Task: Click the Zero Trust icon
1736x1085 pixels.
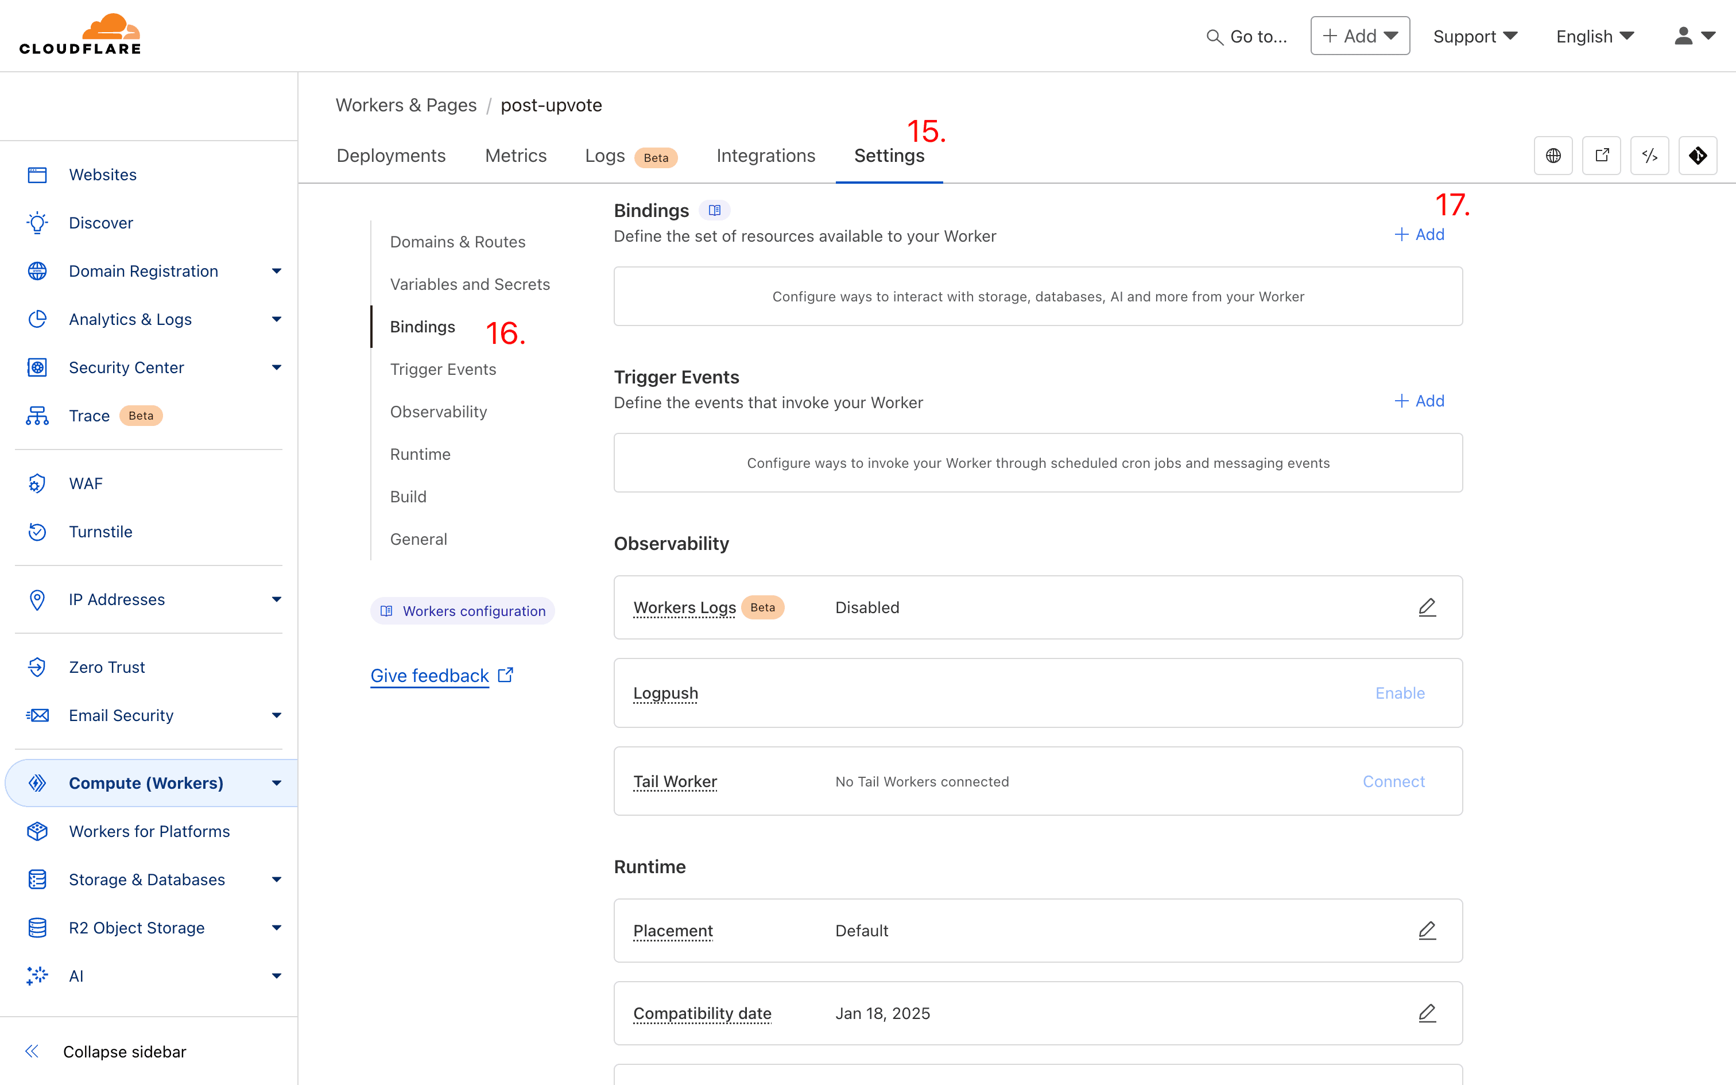Action: pos(37,666)
